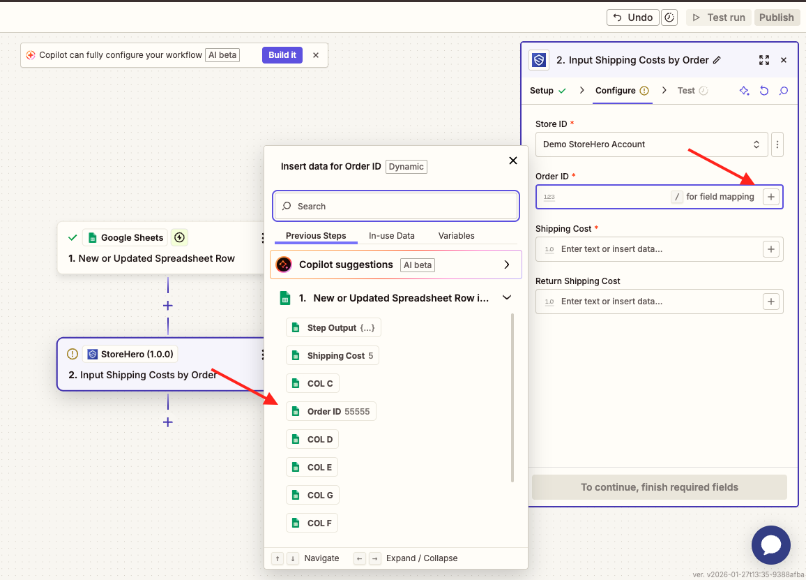Select Order ID 55555 data pill
The height and width of the screenshot is (580, 806).
(331, 412)
